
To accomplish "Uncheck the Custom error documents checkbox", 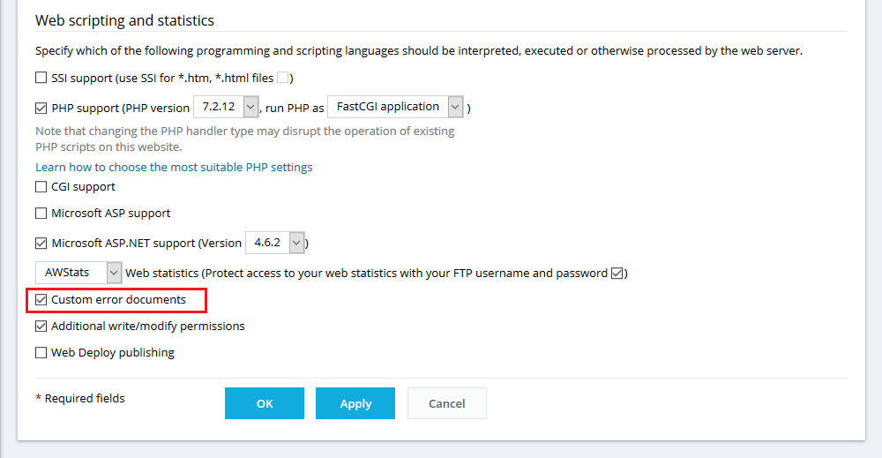I will 41,300.
